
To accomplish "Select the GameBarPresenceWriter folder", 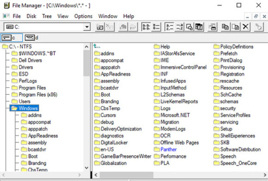I will coord(123,156).
